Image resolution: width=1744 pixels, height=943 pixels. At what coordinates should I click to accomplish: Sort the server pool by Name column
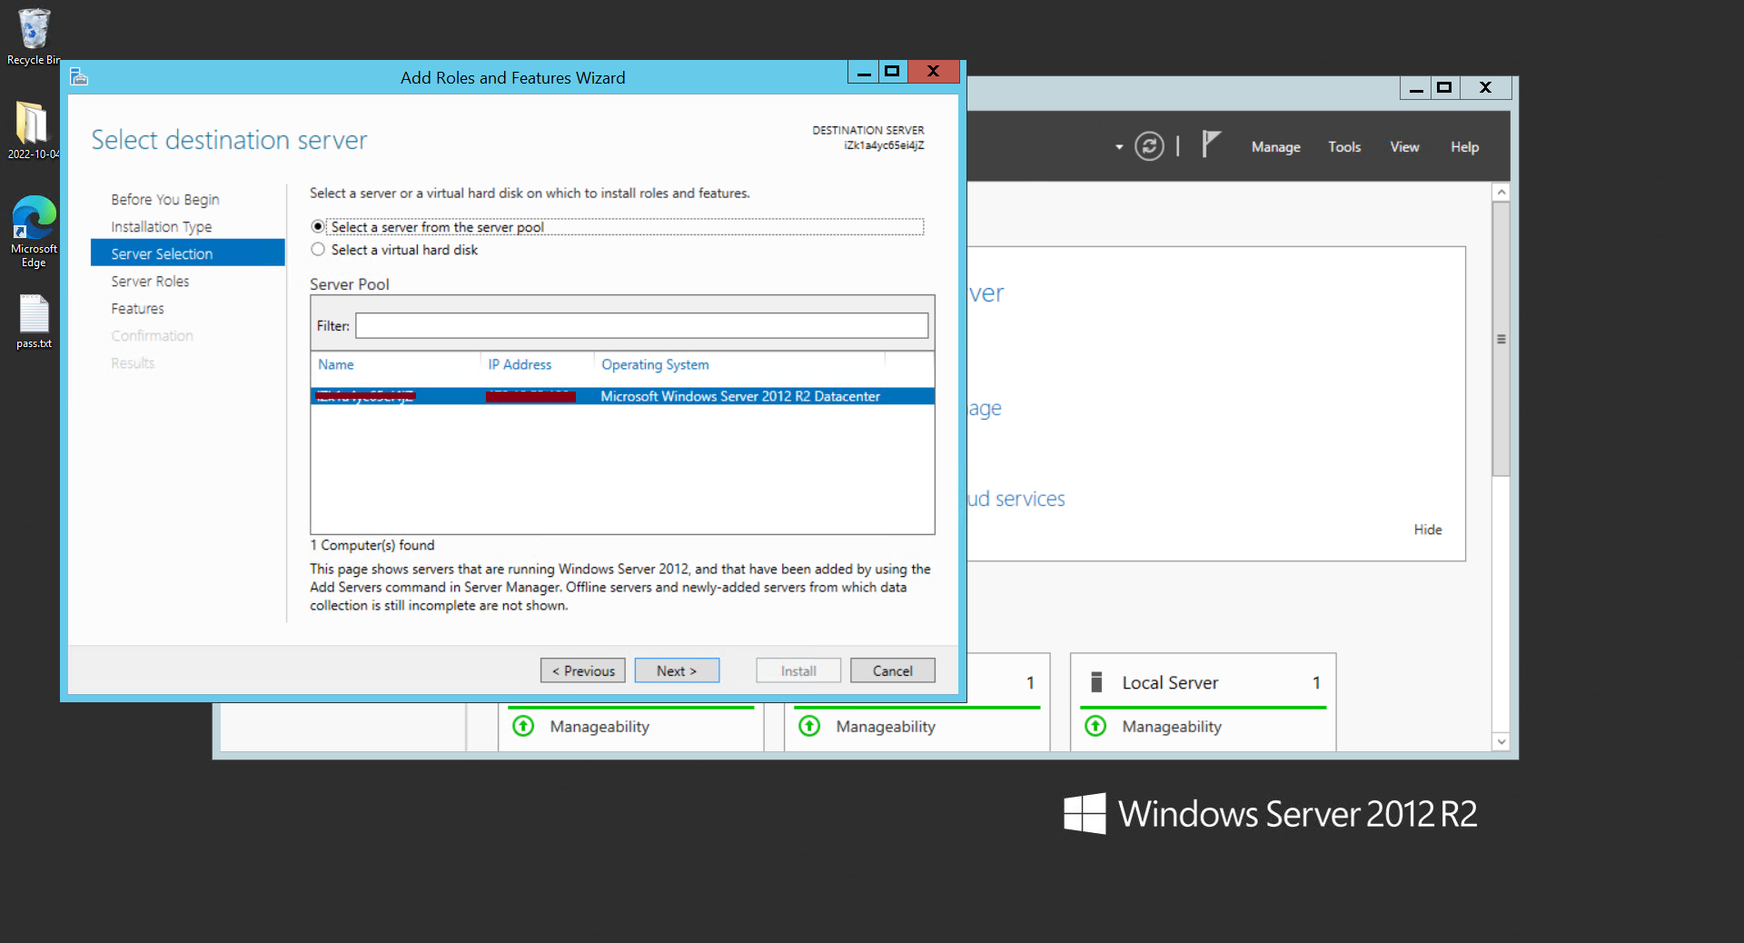click(336, 364)
